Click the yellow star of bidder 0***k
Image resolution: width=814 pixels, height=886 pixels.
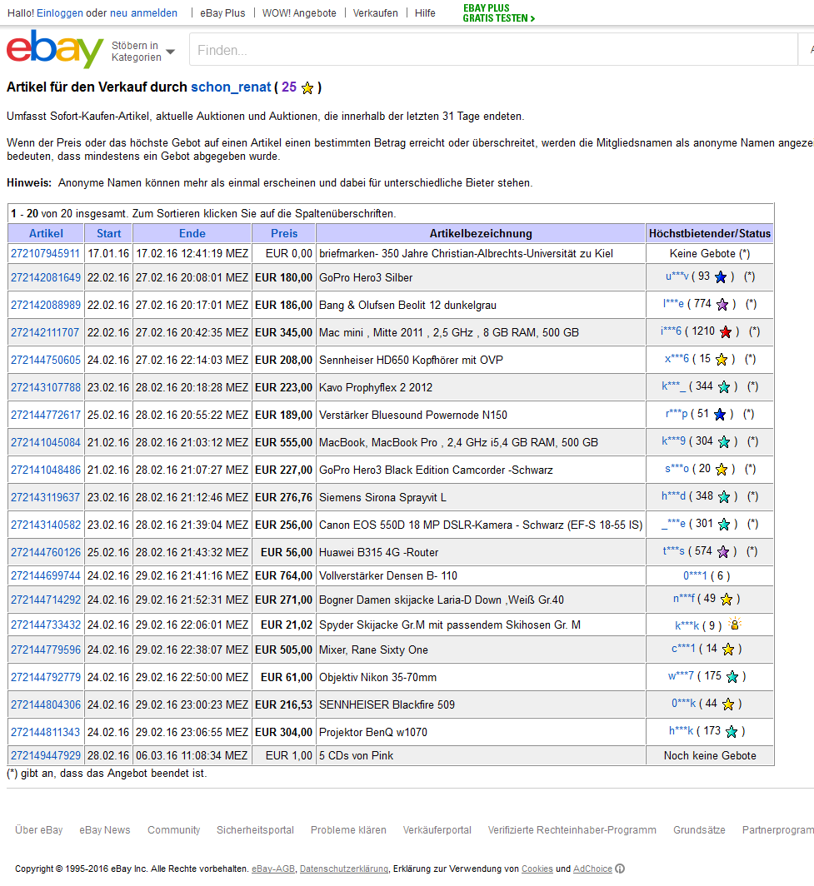728,704
